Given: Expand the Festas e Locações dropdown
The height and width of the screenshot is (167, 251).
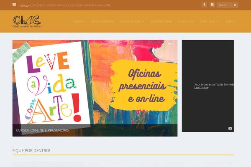Looking at the screenshot, I should click(x=132, y=21).
